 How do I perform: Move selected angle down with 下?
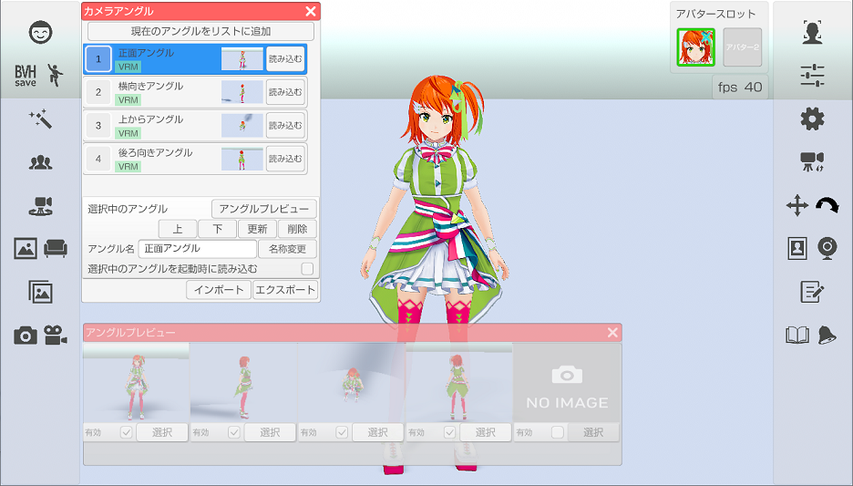point(217,229)
